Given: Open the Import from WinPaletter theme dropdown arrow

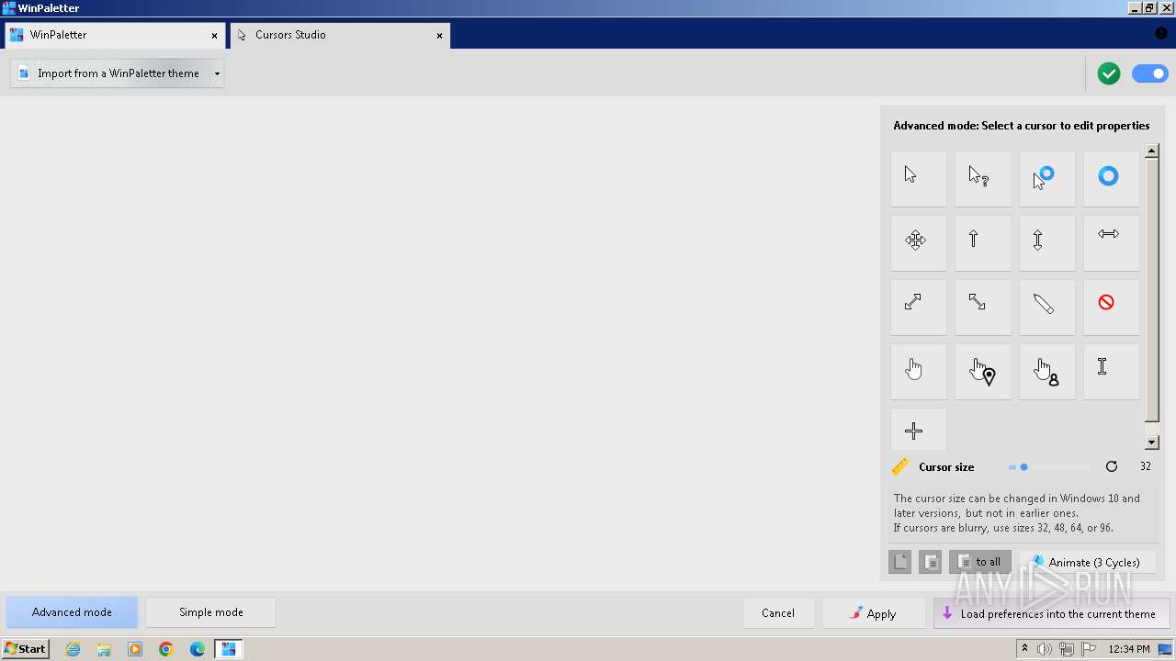Looking at the screenshot, I should coord(217,73).
